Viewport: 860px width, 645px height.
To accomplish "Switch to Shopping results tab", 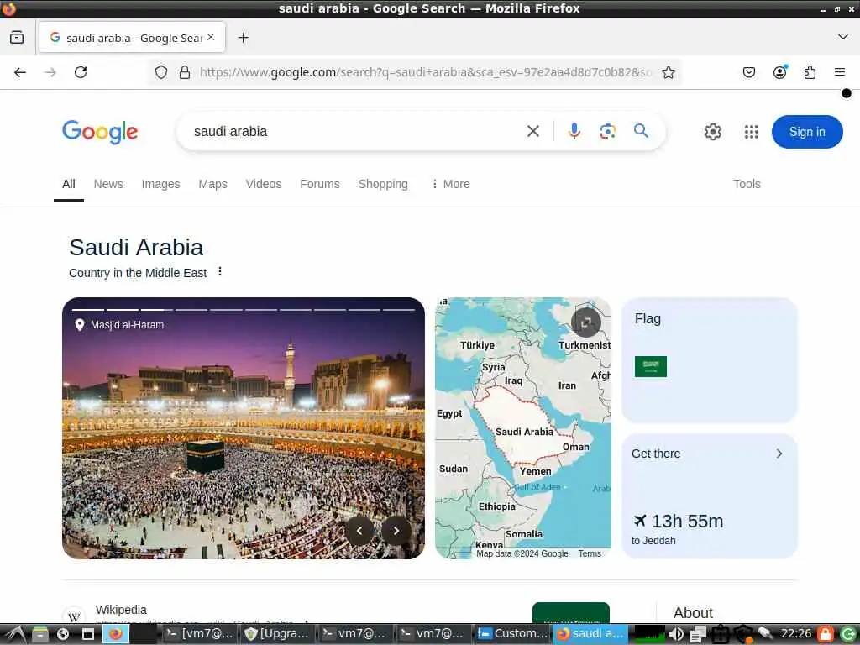I will 383,184.
